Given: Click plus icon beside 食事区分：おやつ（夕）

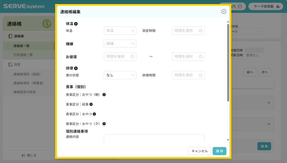Looking at the screenshot, I should [x=104, y=124].
